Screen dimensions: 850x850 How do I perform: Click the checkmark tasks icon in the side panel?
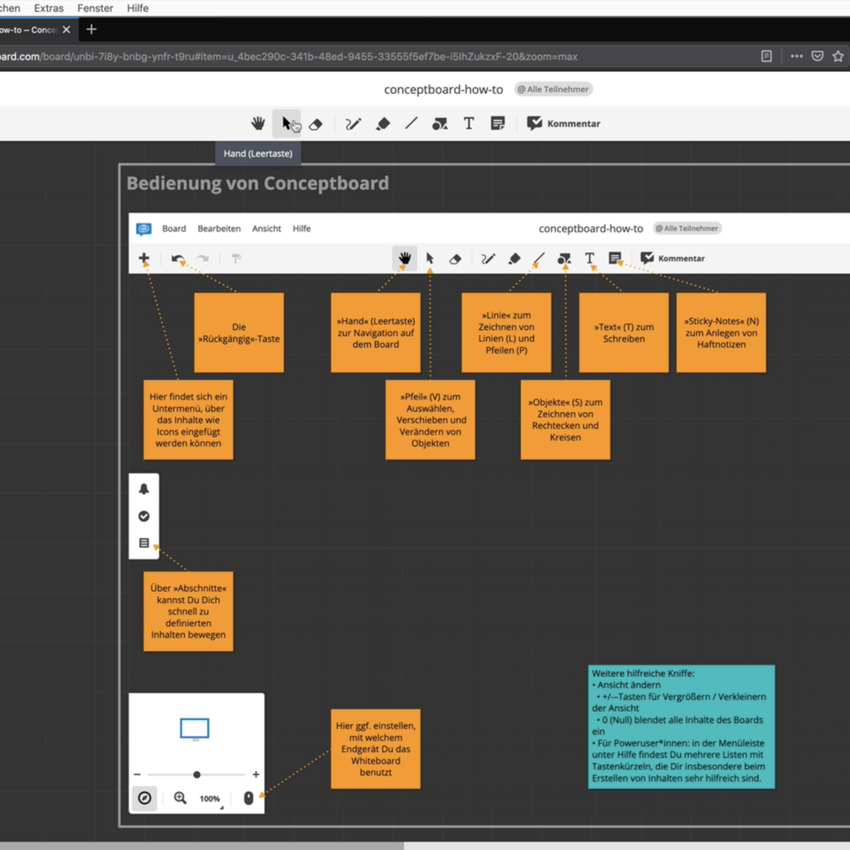click(144, 516)
